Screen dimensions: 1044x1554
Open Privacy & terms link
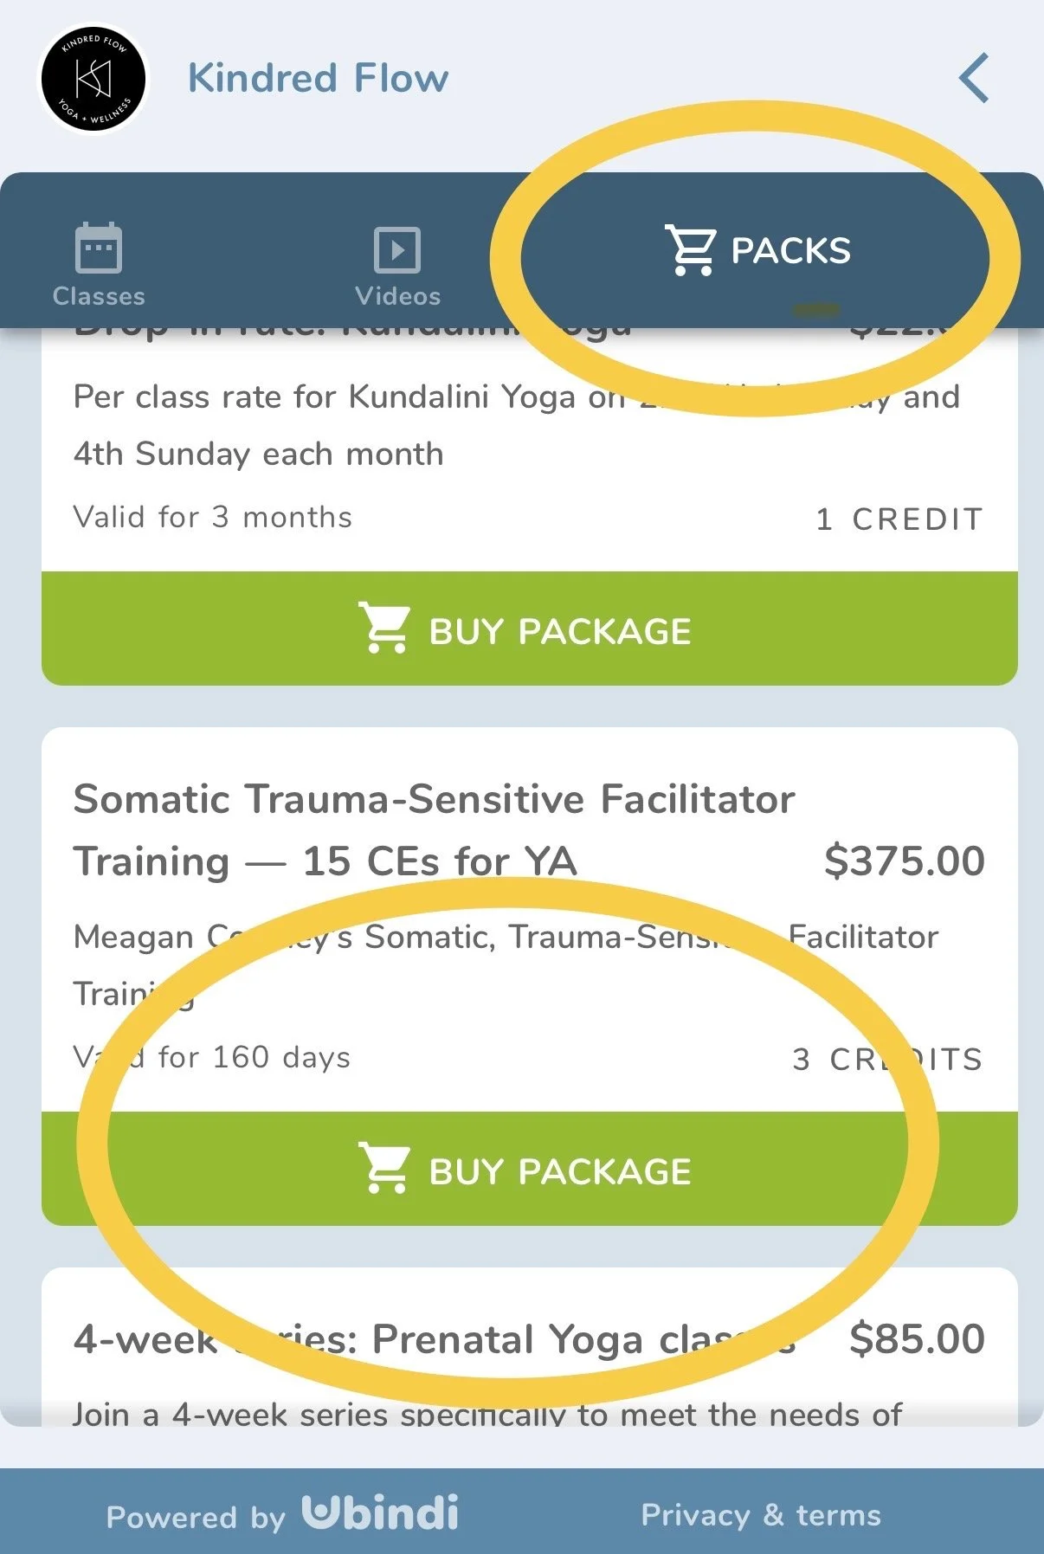click(761, 1515)
